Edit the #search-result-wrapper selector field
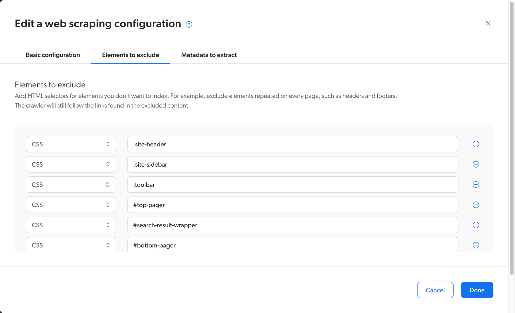 pyautogui.click(x=292, y=225)
